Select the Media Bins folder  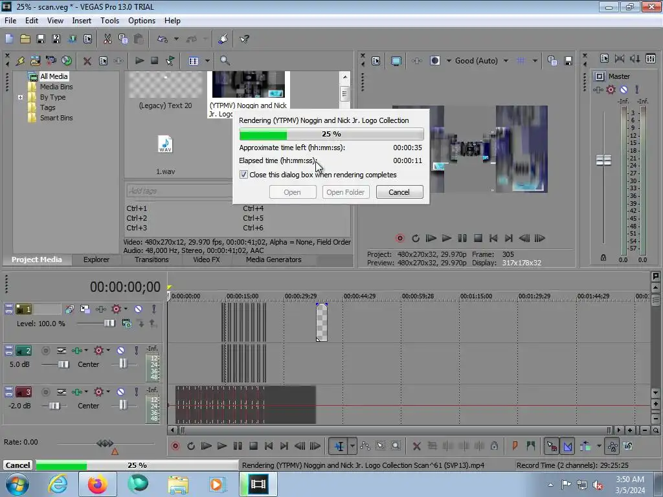click(56, 87)
